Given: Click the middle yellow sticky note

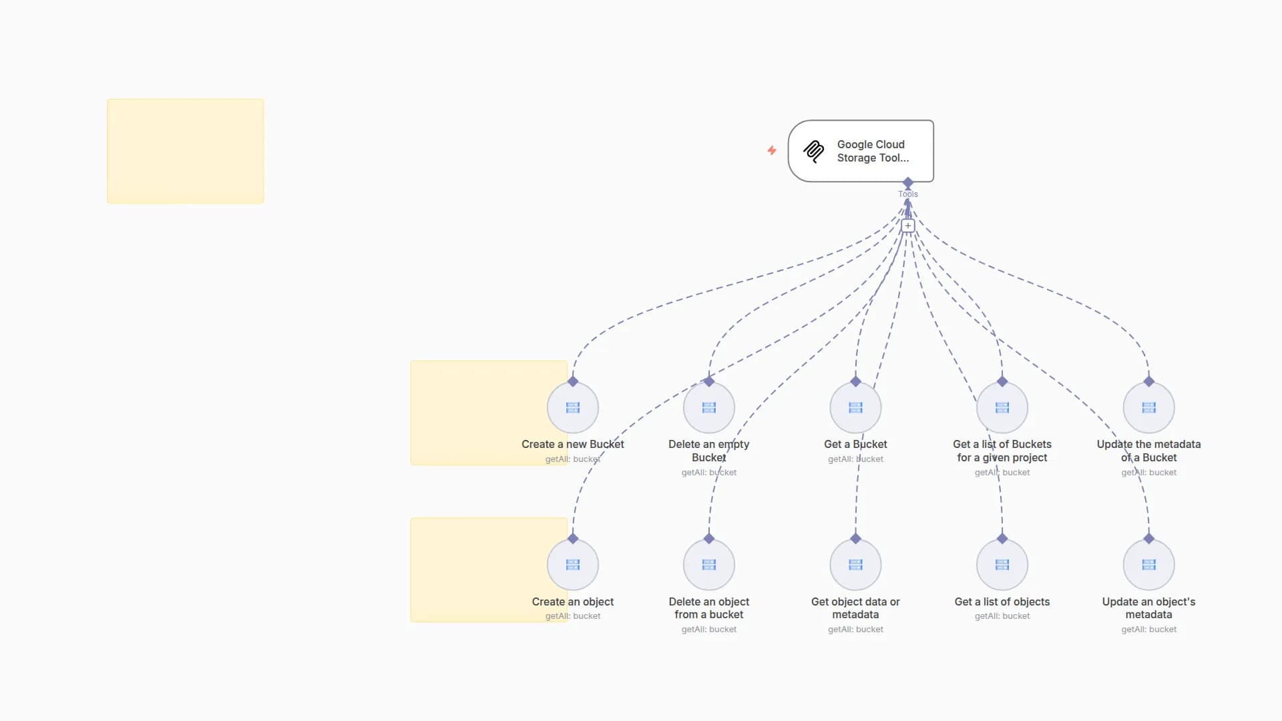Looking at the screenshot, I should [x=488, y=413].
